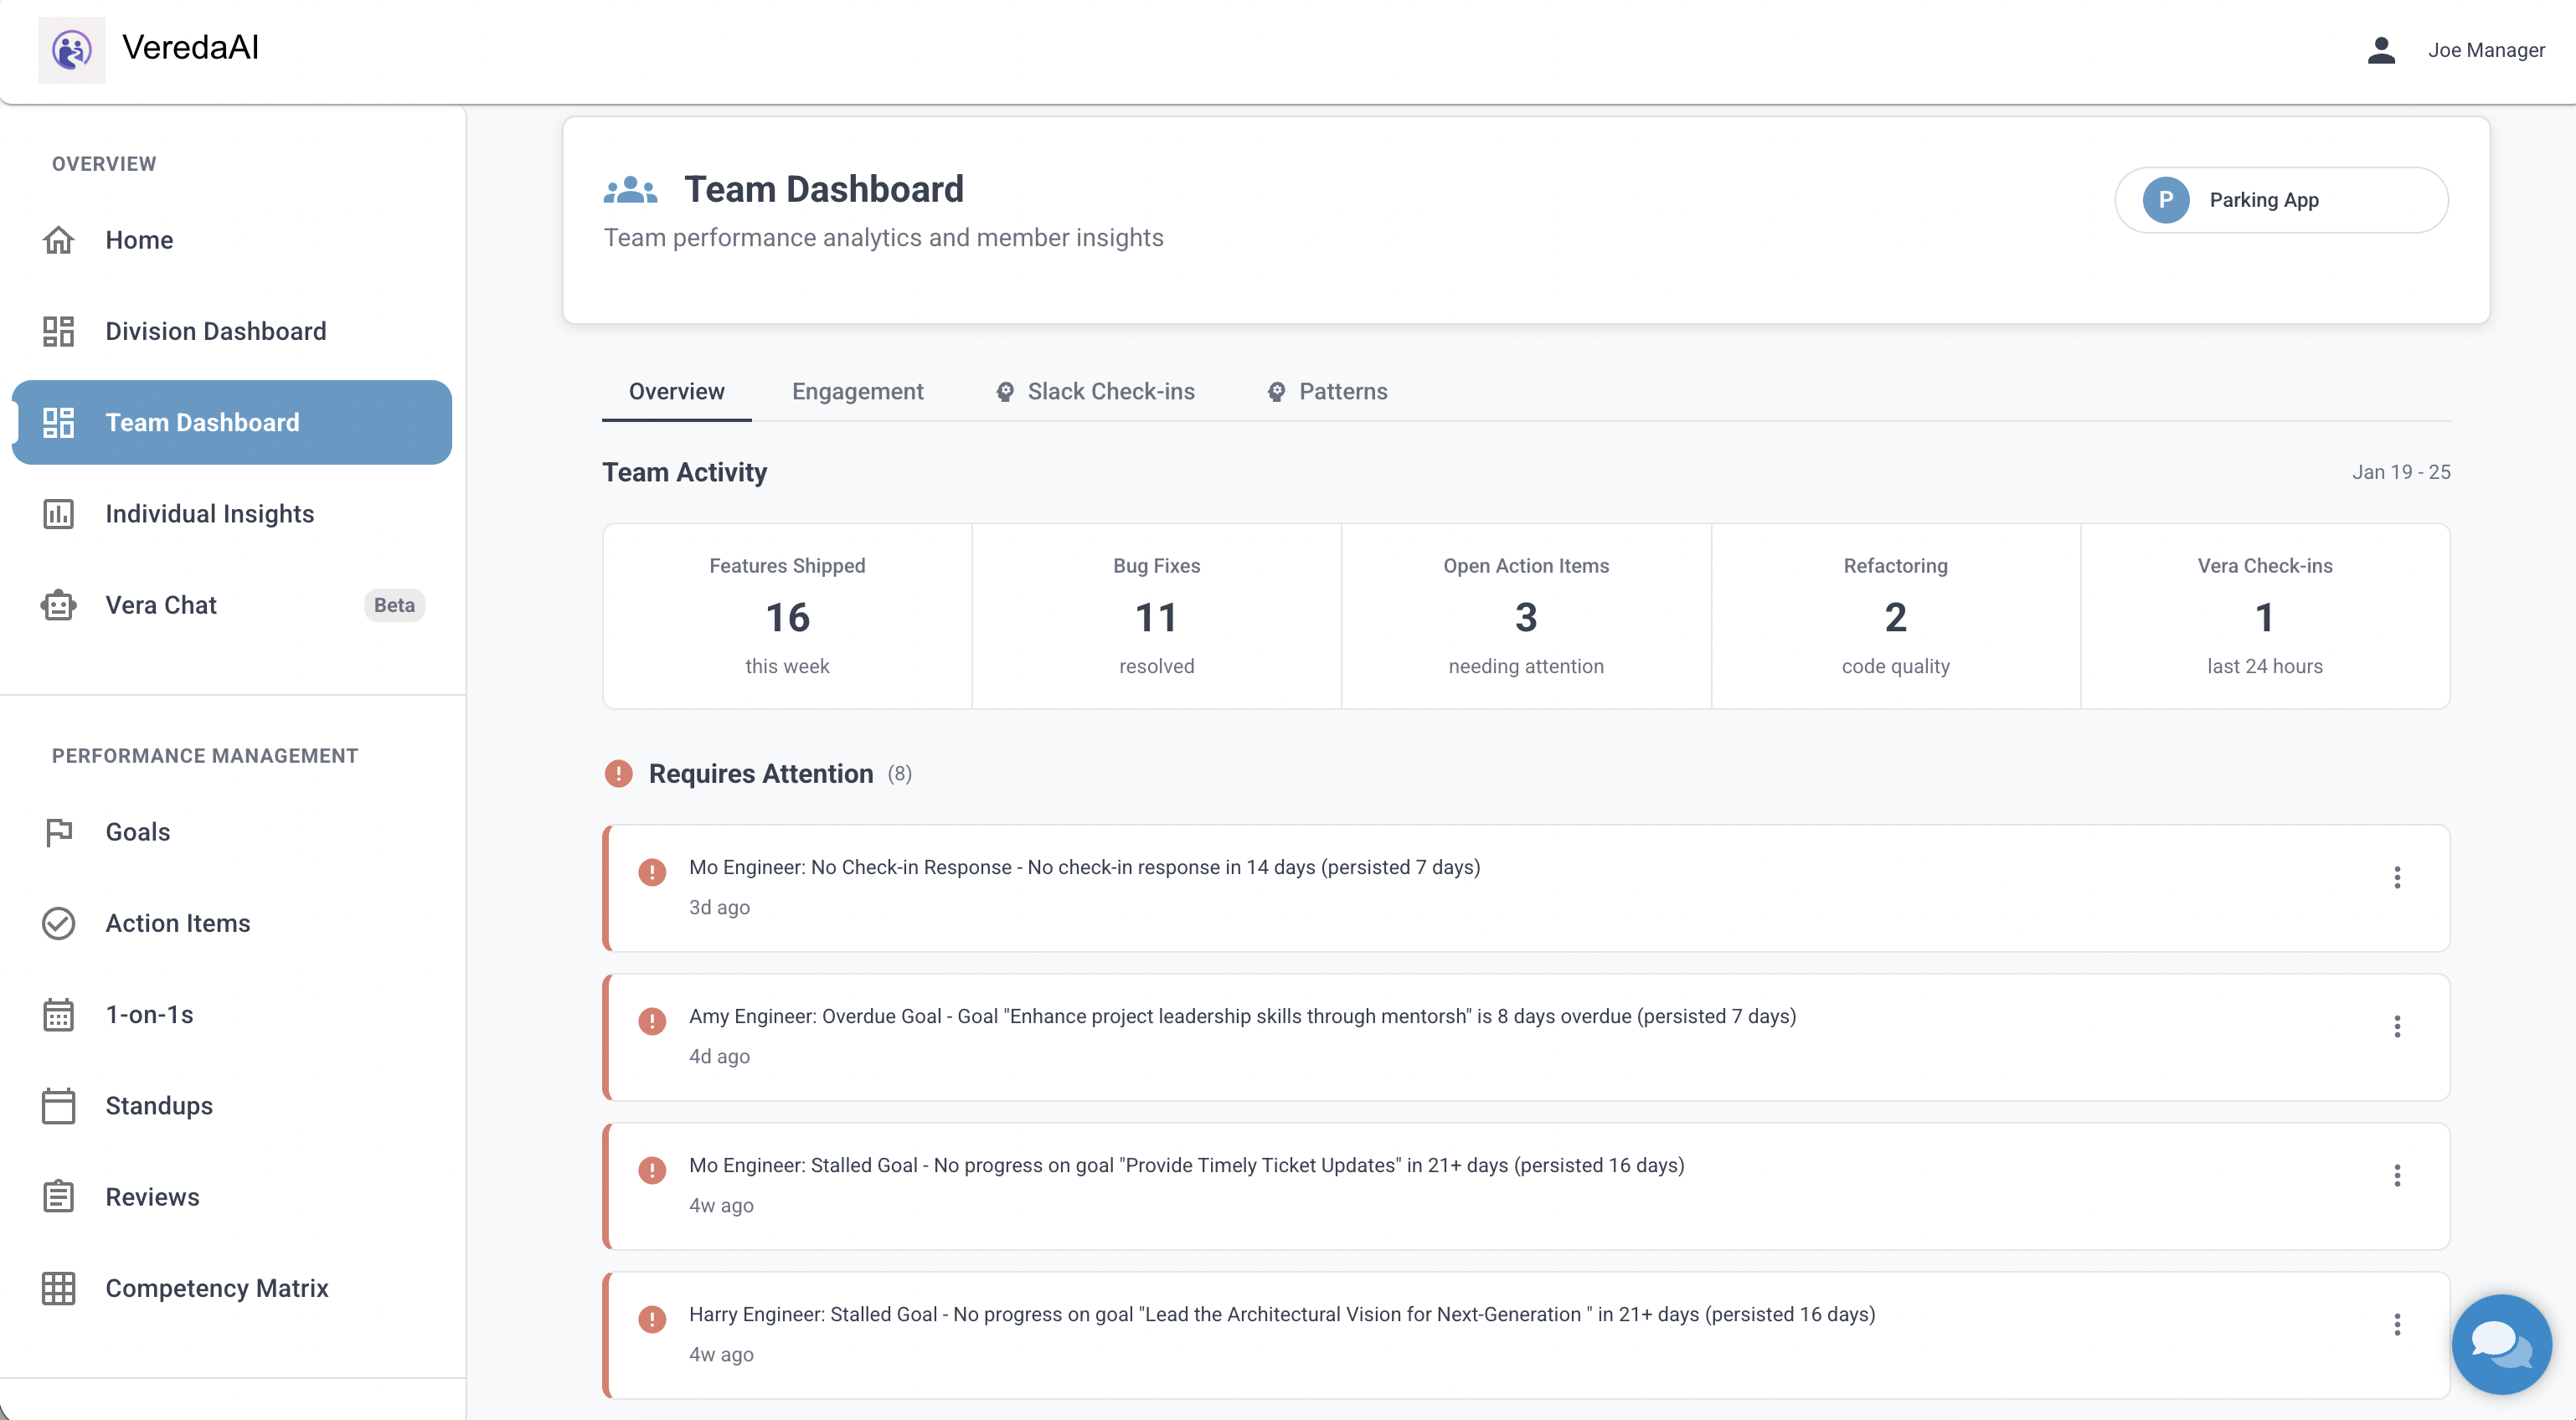Open the Standups page

pyautogui.click(x=158, y=1105)
